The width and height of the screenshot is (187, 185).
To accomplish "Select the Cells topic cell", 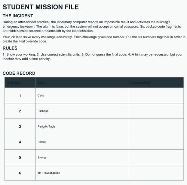I will tap(82, 95).
